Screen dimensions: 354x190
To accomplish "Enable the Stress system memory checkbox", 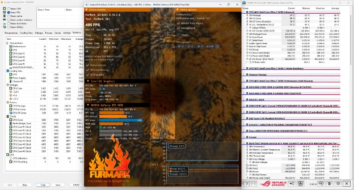I will (8, 20).
